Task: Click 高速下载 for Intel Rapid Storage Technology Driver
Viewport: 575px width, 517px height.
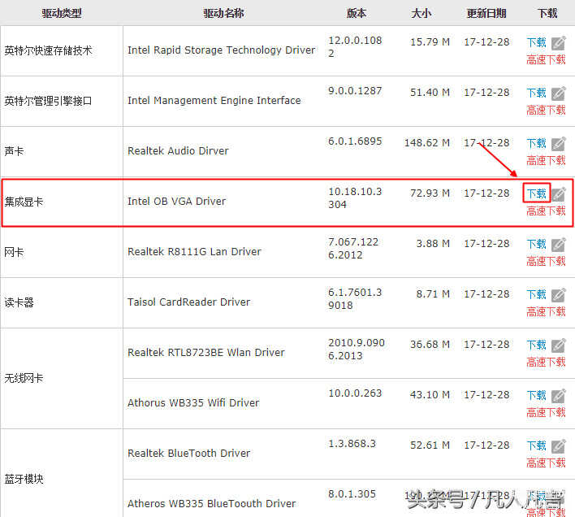Action: pos(546,60)
